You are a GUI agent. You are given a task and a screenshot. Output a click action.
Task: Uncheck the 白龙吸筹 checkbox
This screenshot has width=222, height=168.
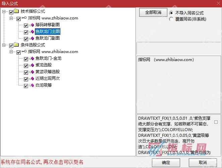[26, 86]
